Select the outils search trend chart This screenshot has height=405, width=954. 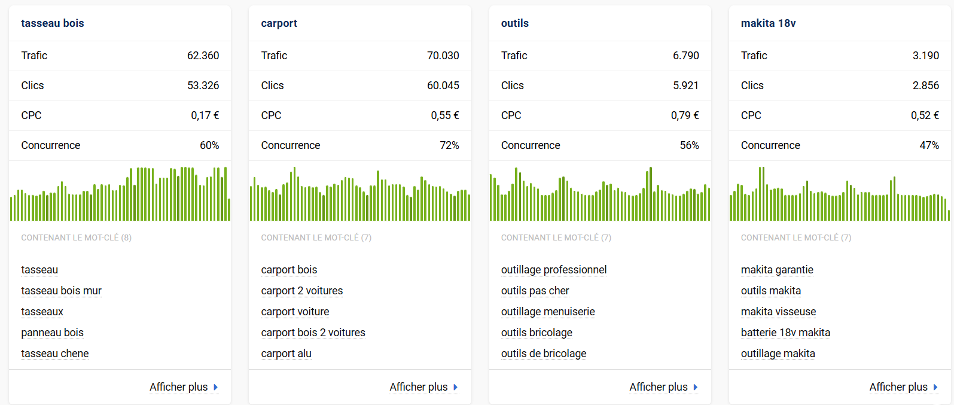599,194
